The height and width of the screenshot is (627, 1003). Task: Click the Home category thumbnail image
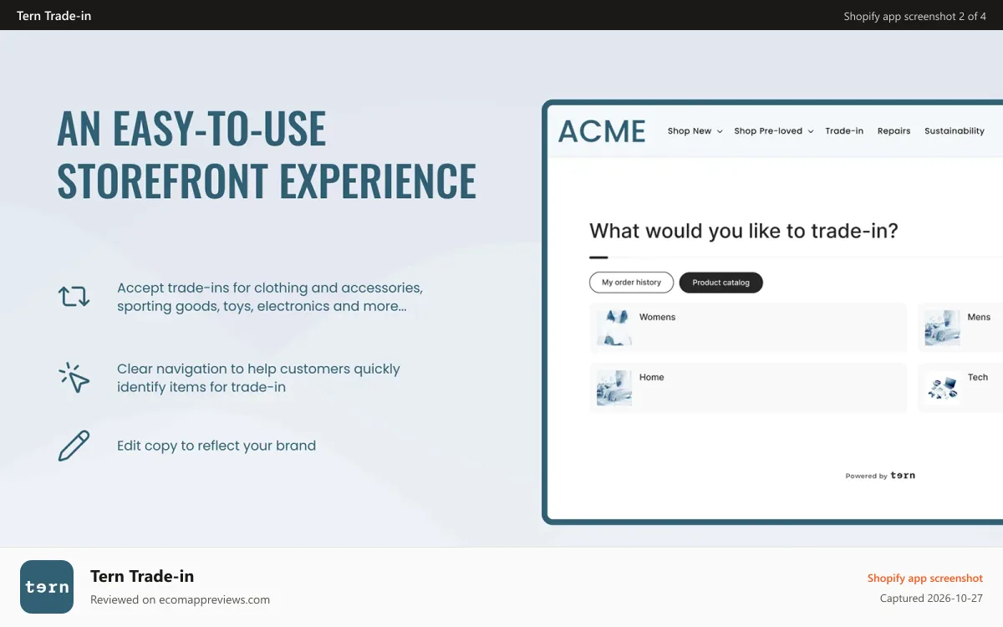(x=614, y=388)
